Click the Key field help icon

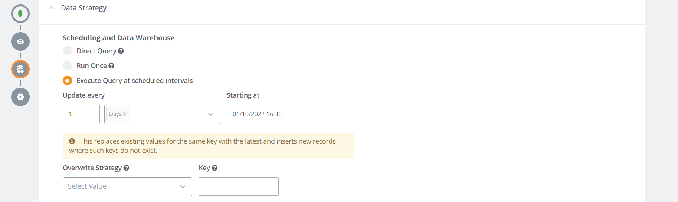pyautogui.click(x=215, y=168)
